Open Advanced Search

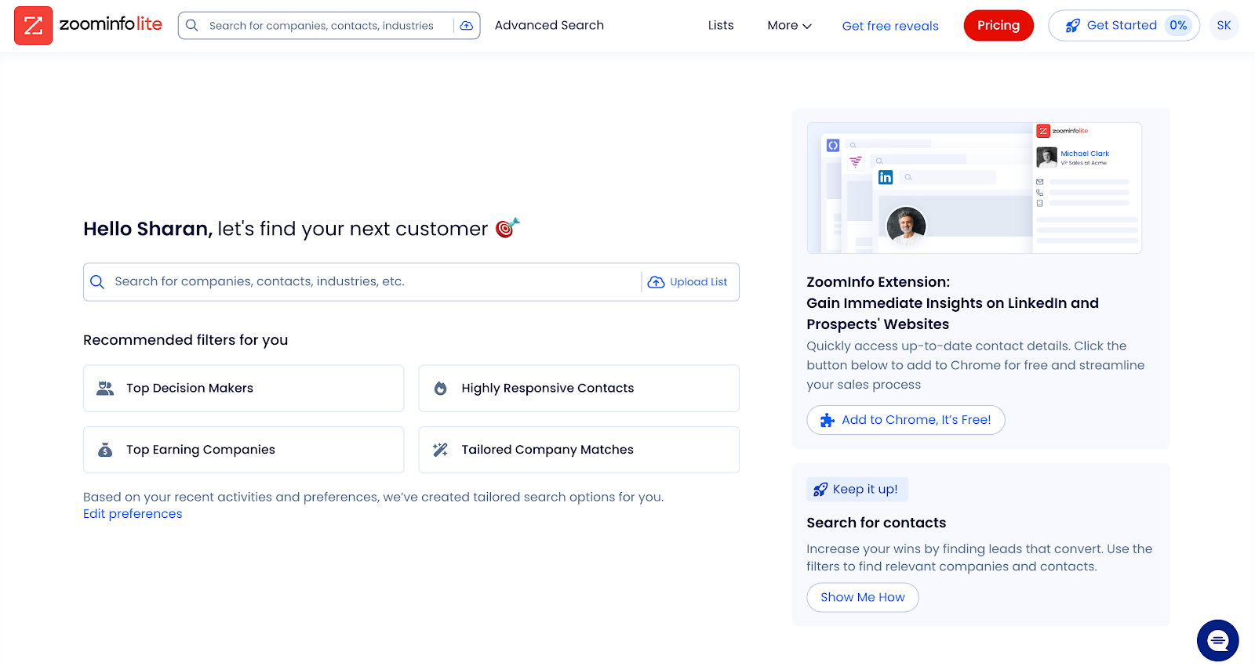549,25
